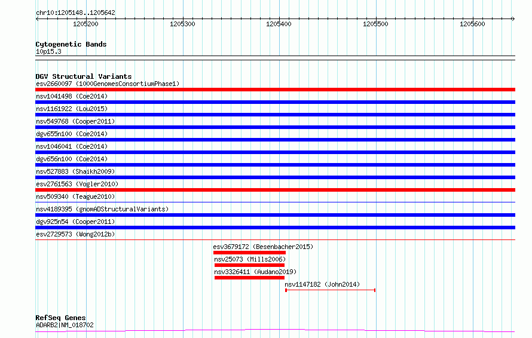Click the 1205400 ruler position label
The image size is (532, 338).
coord(279,24)
